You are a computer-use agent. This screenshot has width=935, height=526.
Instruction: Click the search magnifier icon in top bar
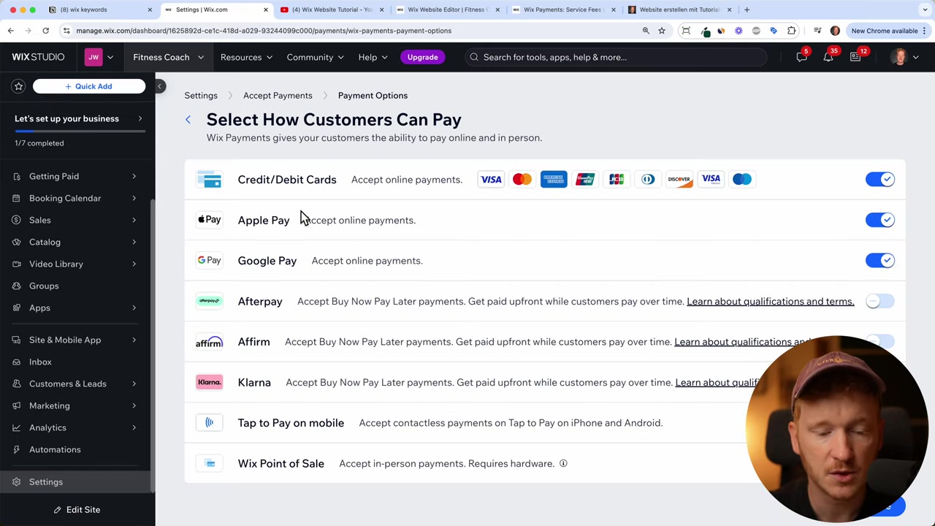474,57
